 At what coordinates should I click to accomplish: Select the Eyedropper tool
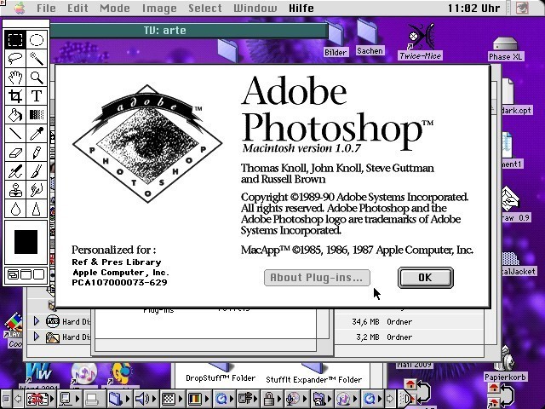click(37, 133)
